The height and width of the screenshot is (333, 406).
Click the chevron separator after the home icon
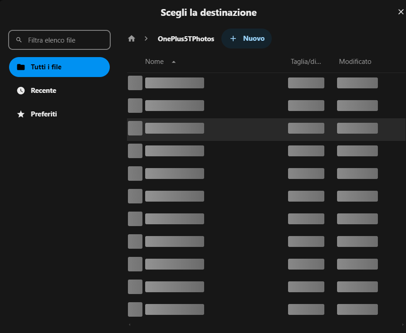click(x=146, y=39)
